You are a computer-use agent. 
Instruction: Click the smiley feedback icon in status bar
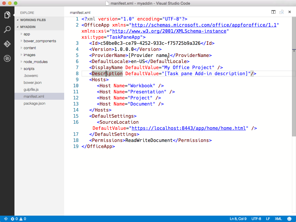(289, 219)
